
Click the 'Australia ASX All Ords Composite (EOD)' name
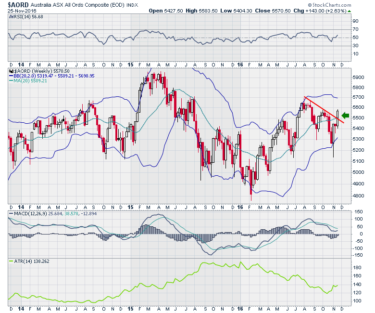[x=78, y=5]
